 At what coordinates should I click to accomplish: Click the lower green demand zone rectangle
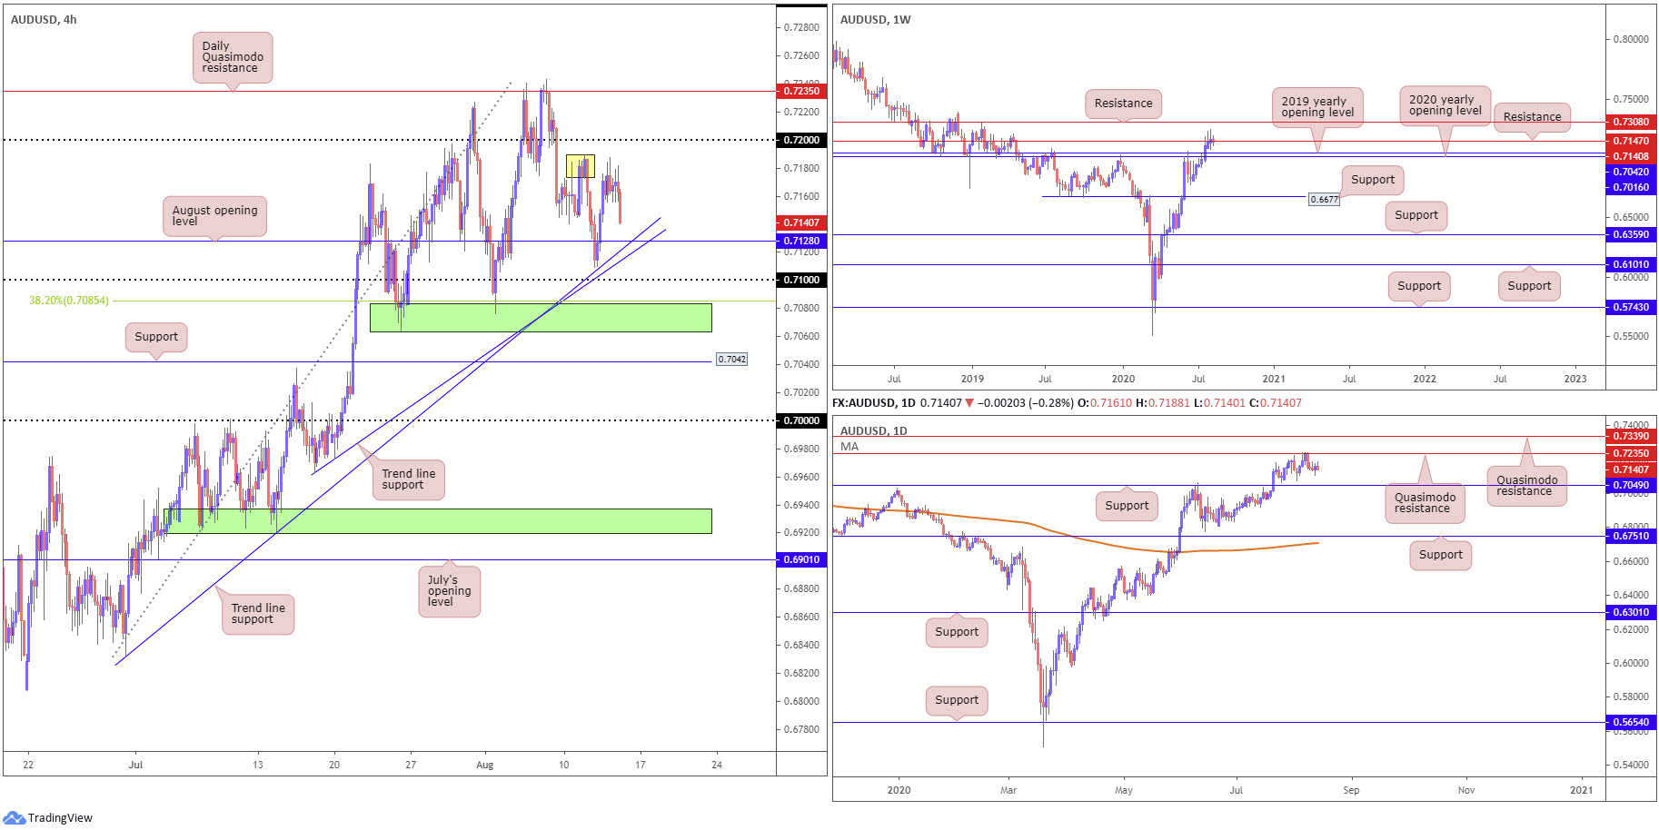pyautogui.click(x=438, y=520)
